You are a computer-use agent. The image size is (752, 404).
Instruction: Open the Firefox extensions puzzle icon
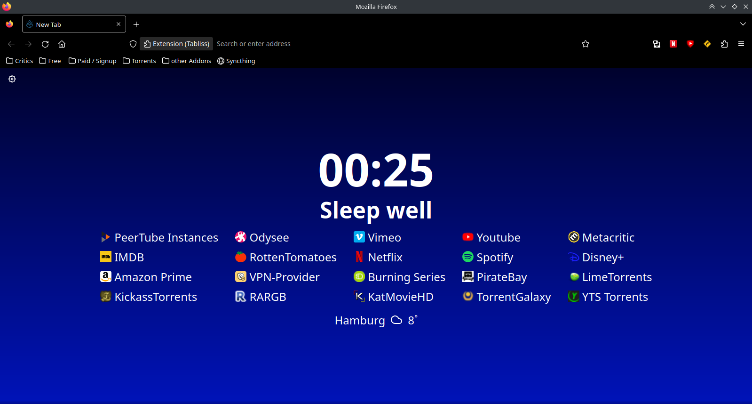724,44
